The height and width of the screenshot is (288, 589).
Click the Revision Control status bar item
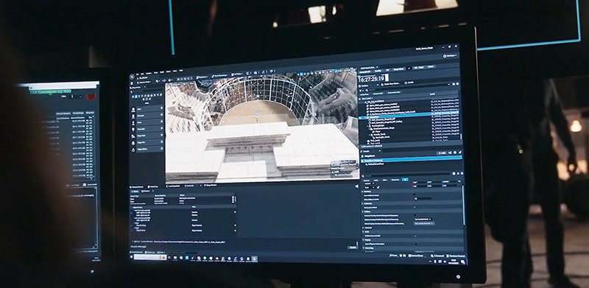(x=456, y=256)
